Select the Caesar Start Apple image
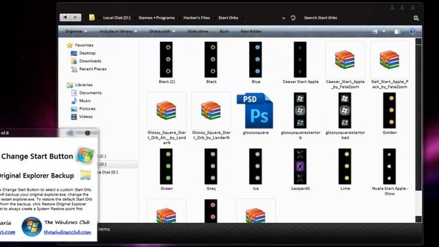The height and width of the screenshot is (247, 439). 300,62
